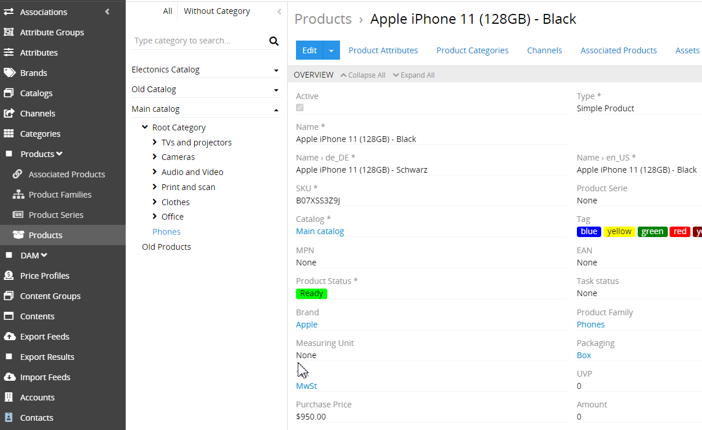Open the Edit button dropdown arrow
Viewport: 702px width, 430px height.
point(331,50)
